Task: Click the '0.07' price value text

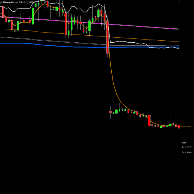Action: click(x=184, y=143)
